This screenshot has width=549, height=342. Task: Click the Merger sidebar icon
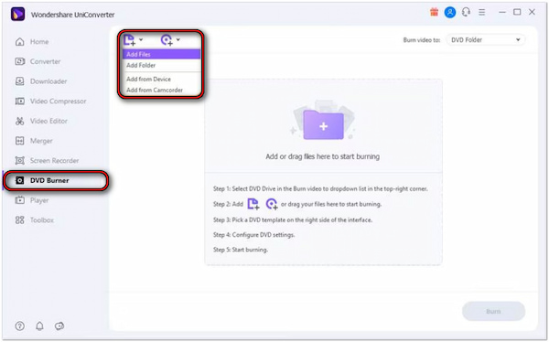click(20, 141)
